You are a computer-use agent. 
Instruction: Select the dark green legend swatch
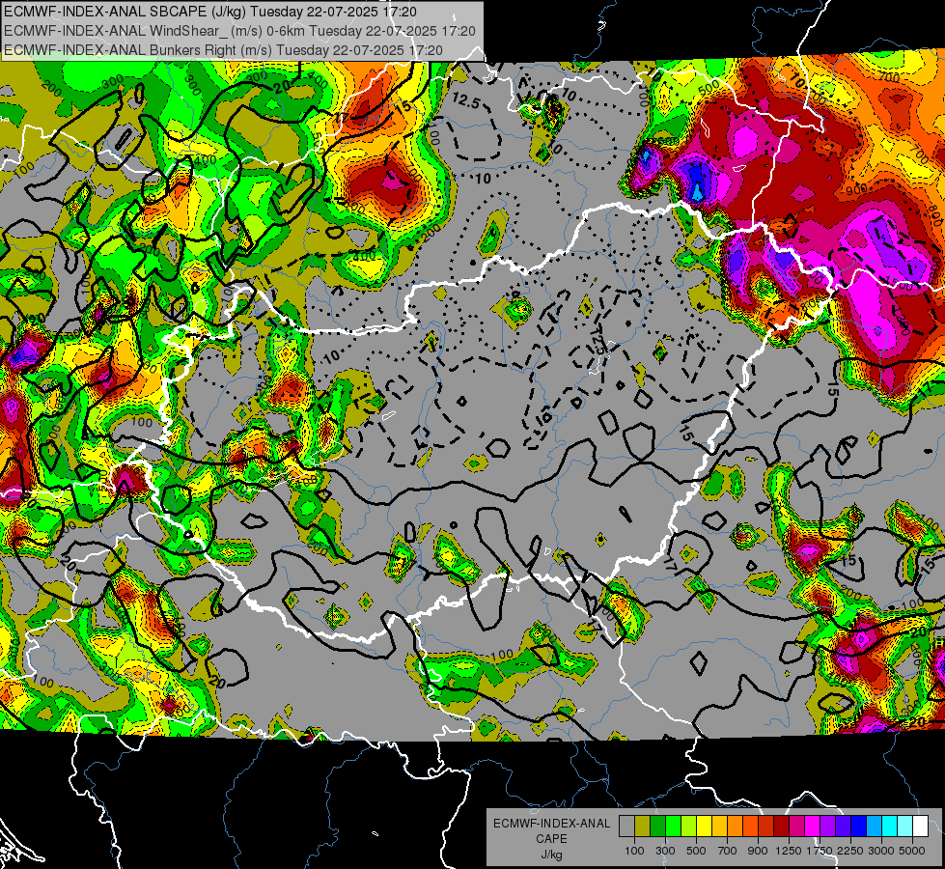[657, 827]
